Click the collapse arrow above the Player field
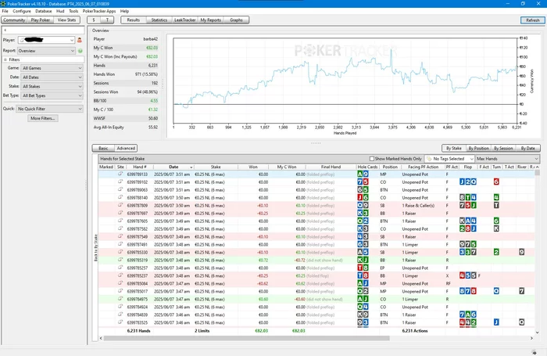Image resolution: width=547 pixels, height=356 pixels. 6,31
